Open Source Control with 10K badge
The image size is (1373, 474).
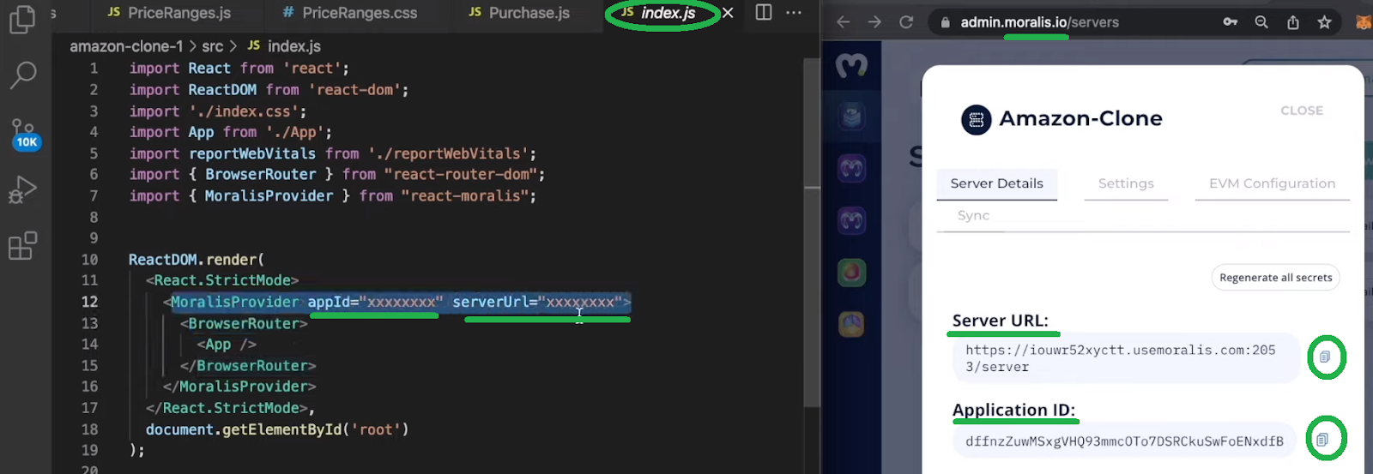coord(24,135)
